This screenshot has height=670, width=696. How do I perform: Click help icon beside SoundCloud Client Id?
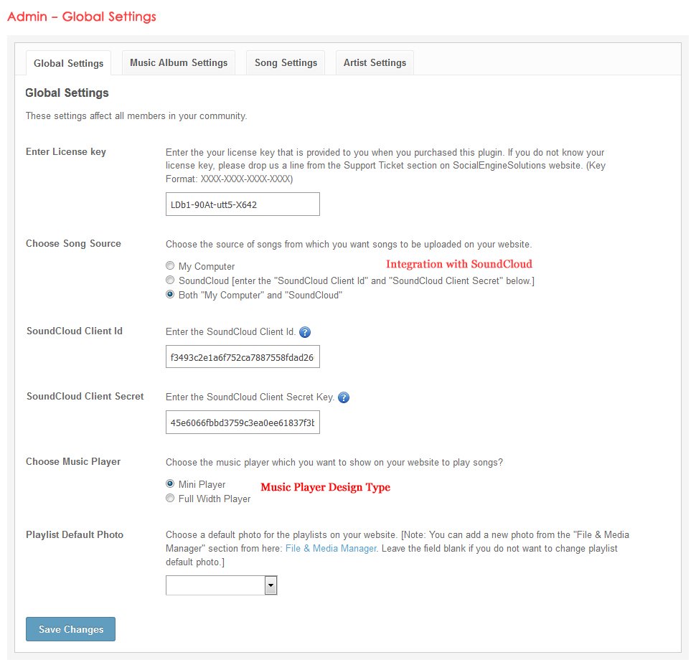click(x=305, y=332)
